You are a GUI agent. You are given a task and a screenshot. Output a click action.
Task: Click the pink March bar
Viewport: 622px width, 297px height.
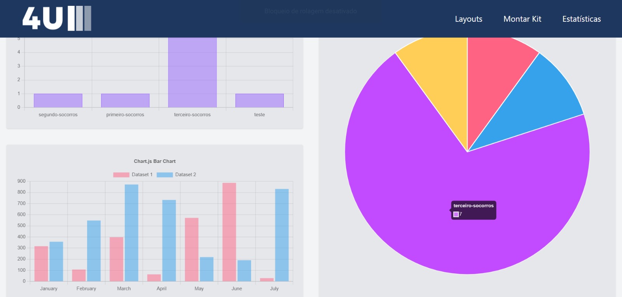tap(116, 259)
